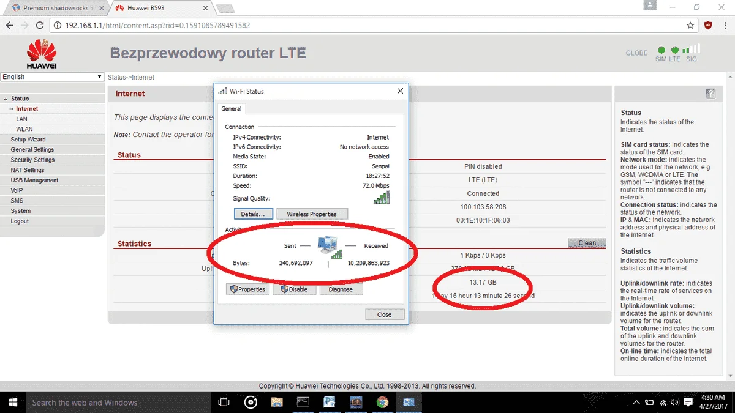Click Diagnose in the Wi-Fi Status dialog
This screenshot has height=413, width=735.
[x=341, y=289]
